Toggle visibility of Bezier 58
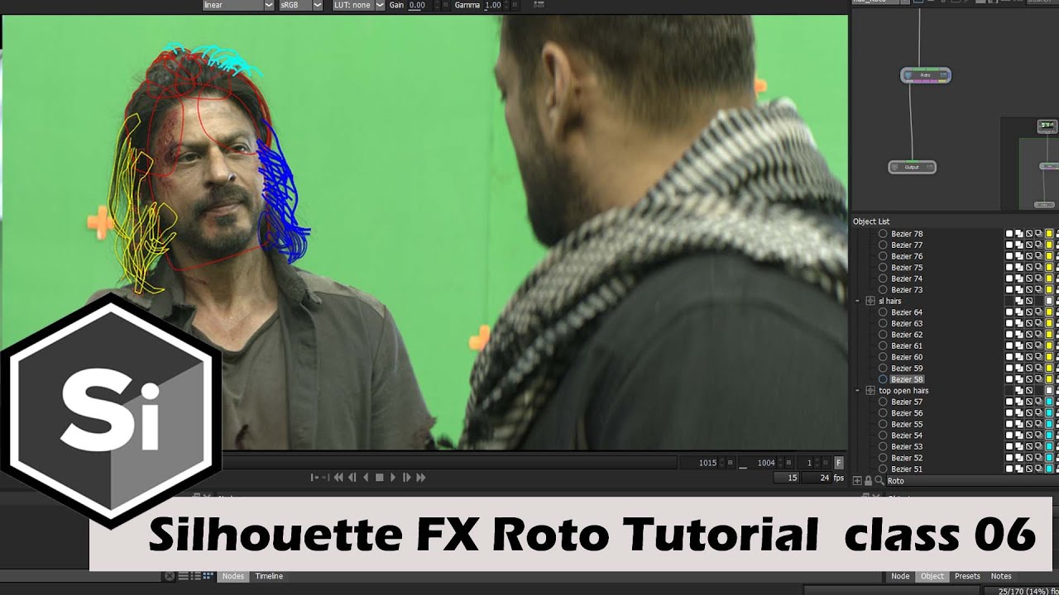The image size is (1059, 595). click(1009, 379)
